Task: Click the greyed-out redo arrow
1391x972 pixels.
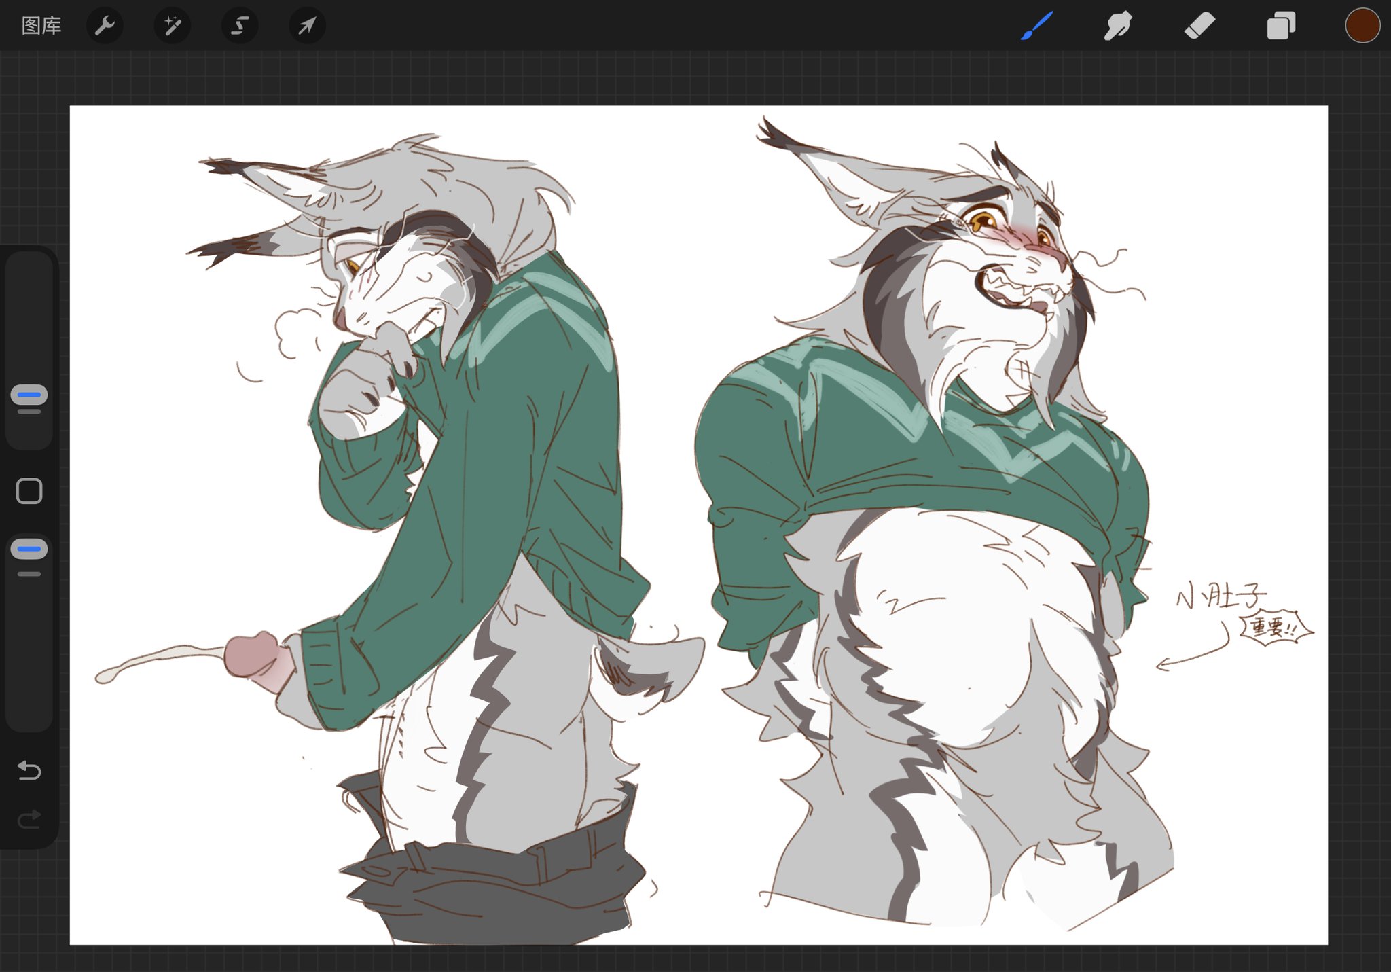Action: click(x=29, y=820)
